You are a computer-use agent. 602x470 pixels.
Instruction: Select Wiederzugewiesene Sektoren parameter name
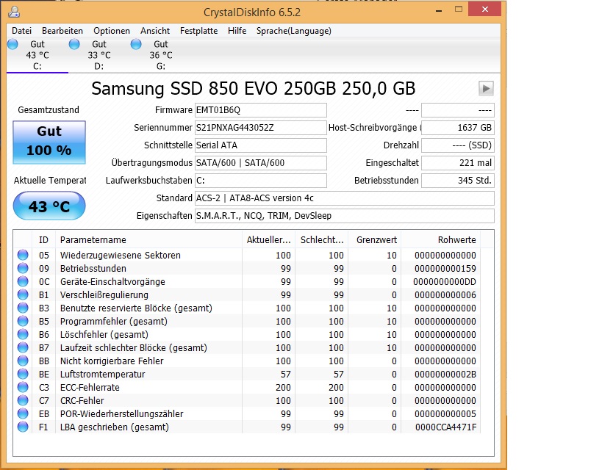[120, 255]
